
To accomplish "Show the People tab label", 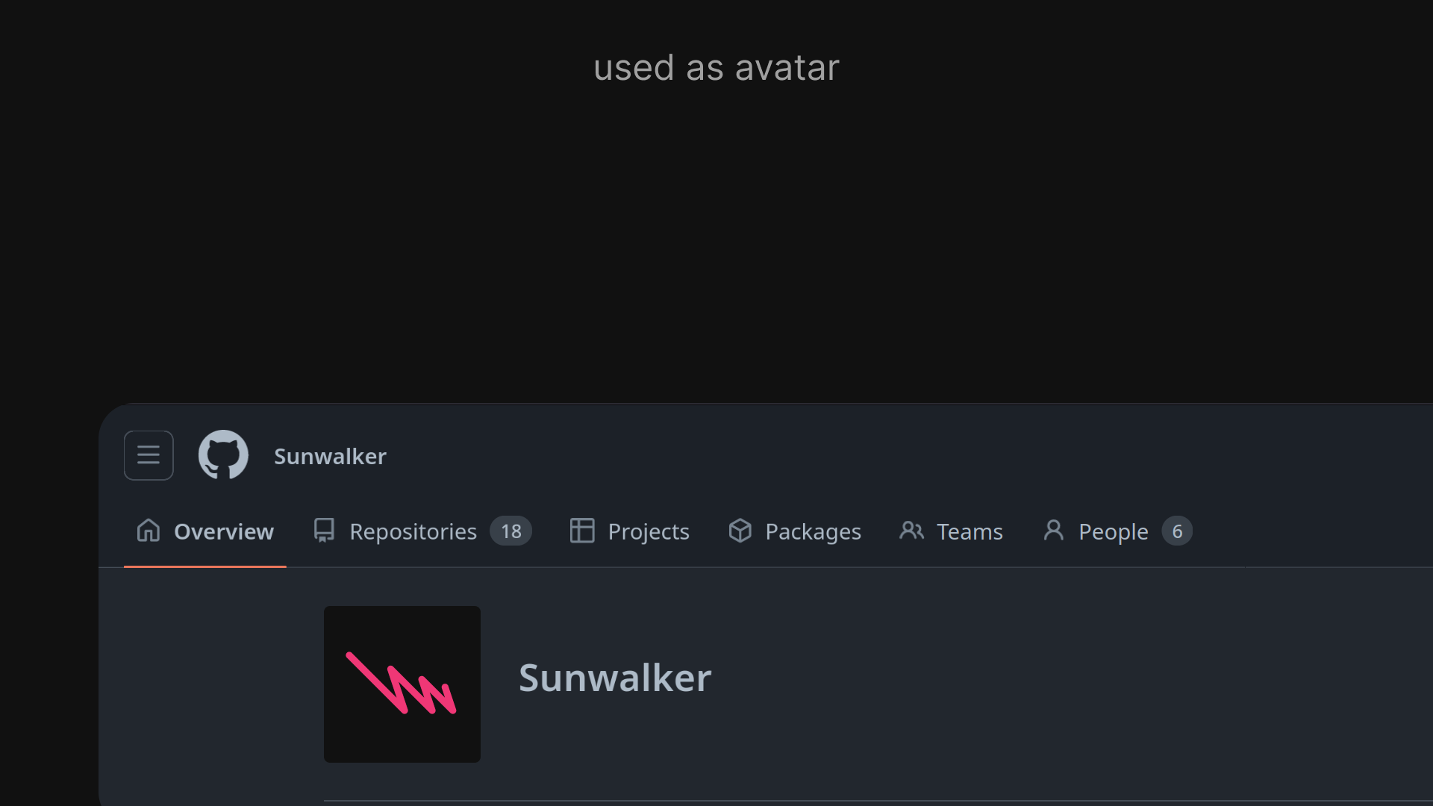I will (1113, 531).
